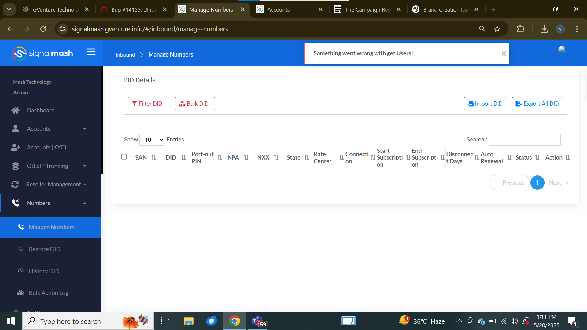587x330 pixels.
Task: Open the zoom/search icon in address bar
Action: [482, 29]
